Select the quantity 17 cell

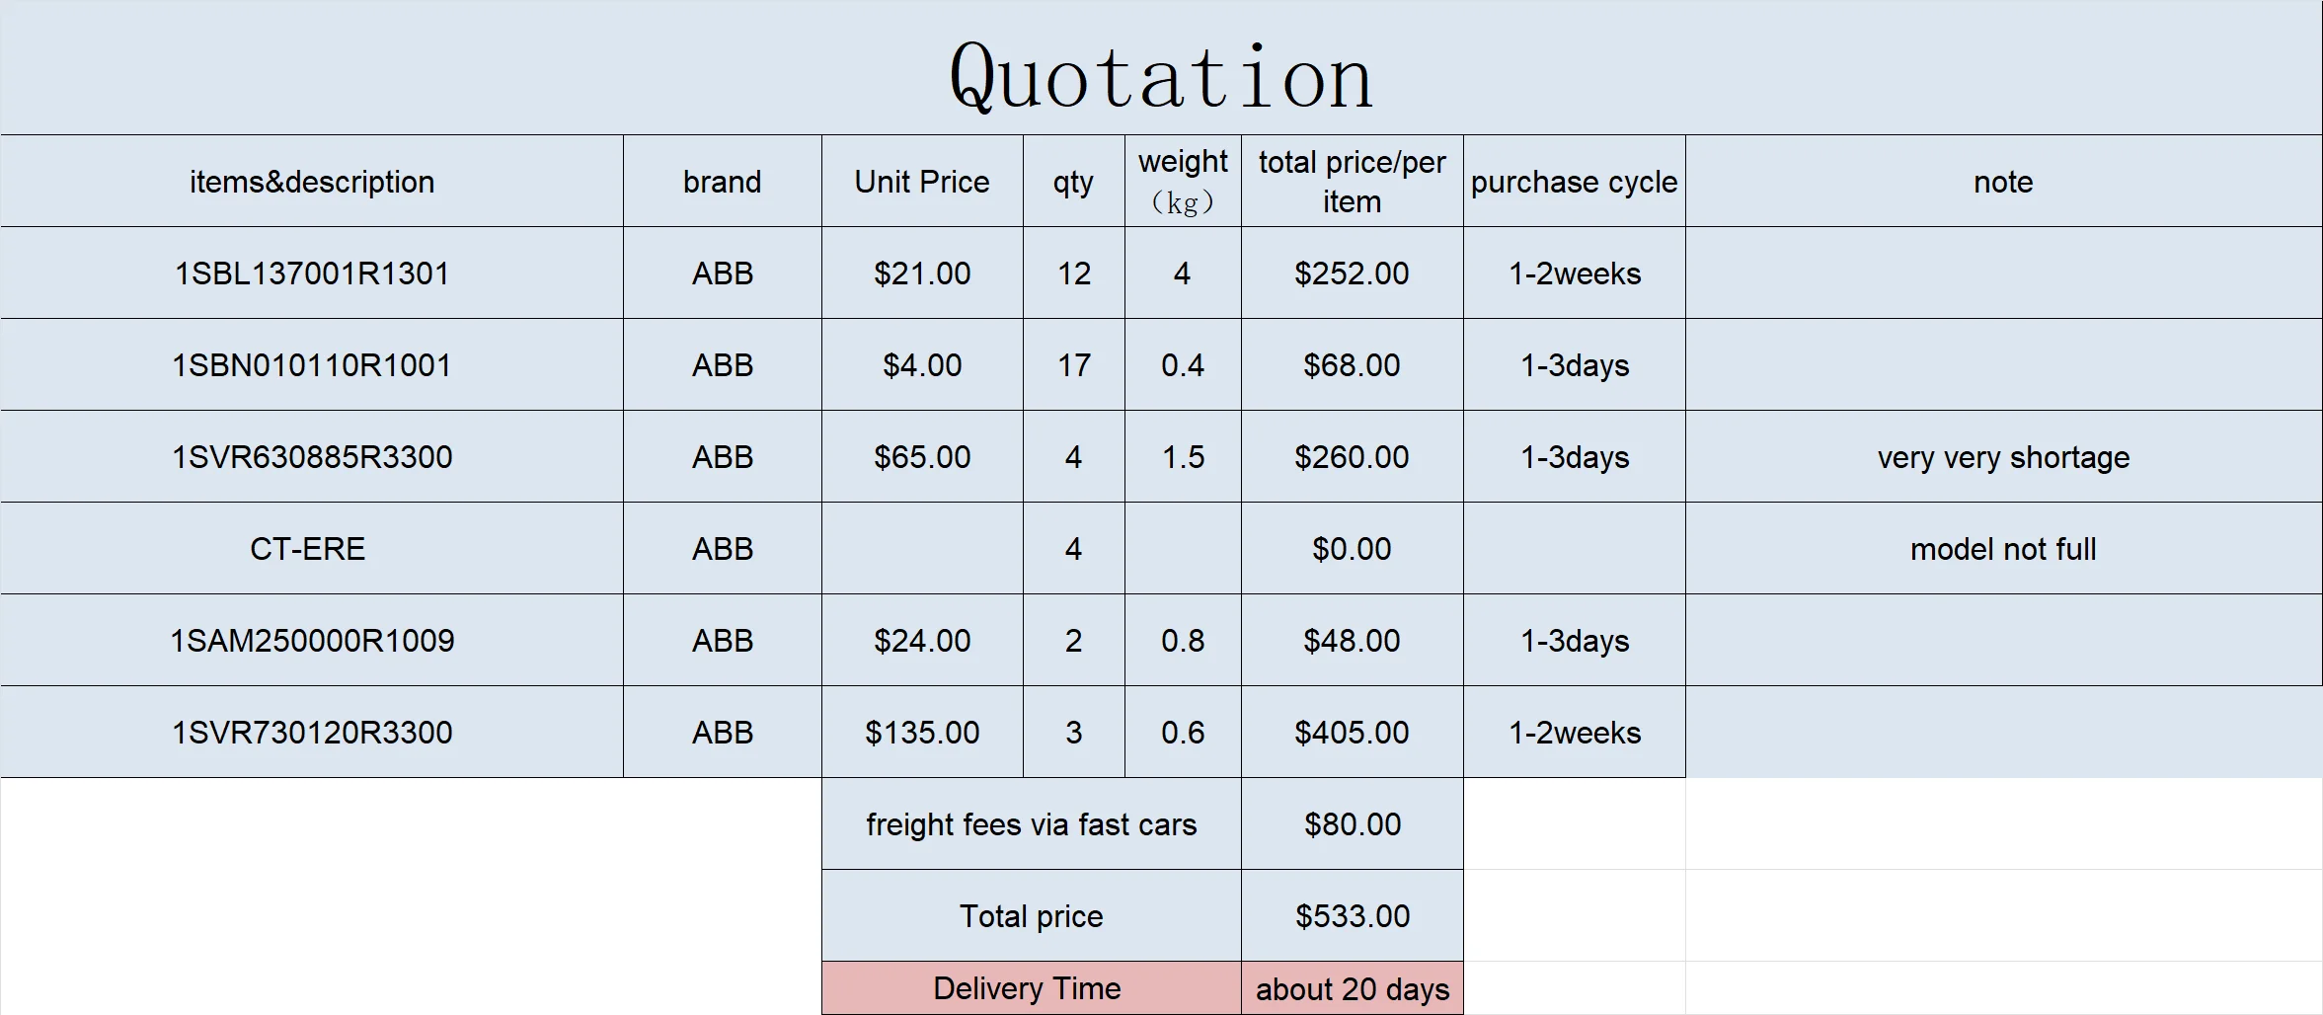click(1074, 365)
